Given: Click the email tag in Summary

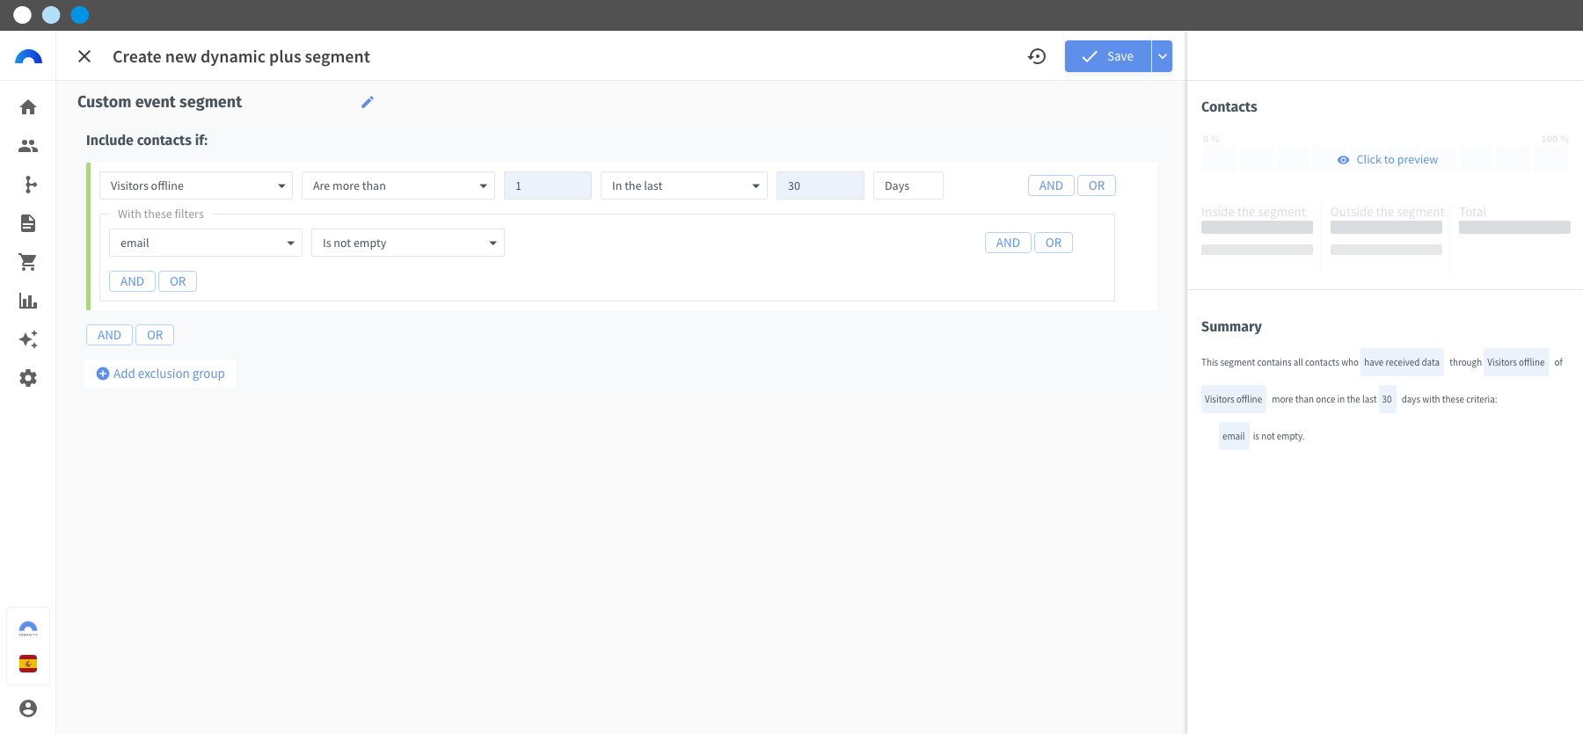Looking at the screenshot, I should [x=1234, y=436].
